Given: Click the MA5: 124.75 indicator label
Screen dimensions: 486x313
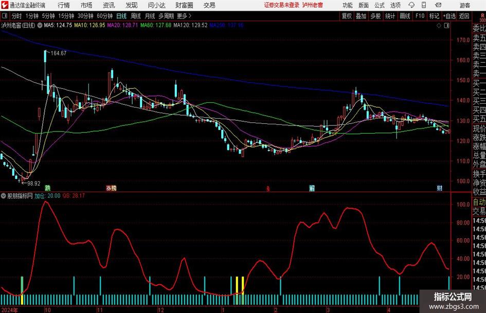Looking at the screenshot, I should (x=58, y=25).
